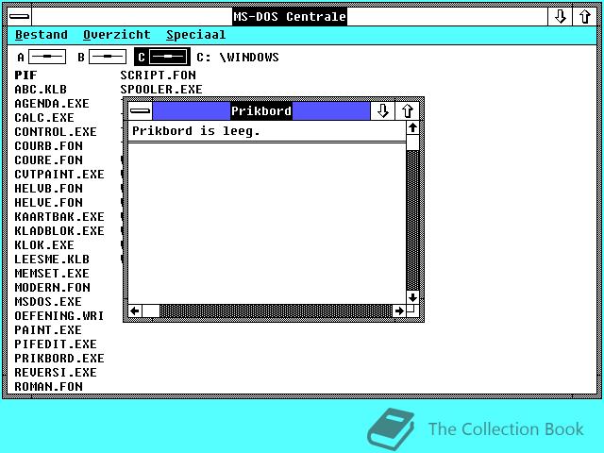Select the PIF directory

[x=25, y=75]
